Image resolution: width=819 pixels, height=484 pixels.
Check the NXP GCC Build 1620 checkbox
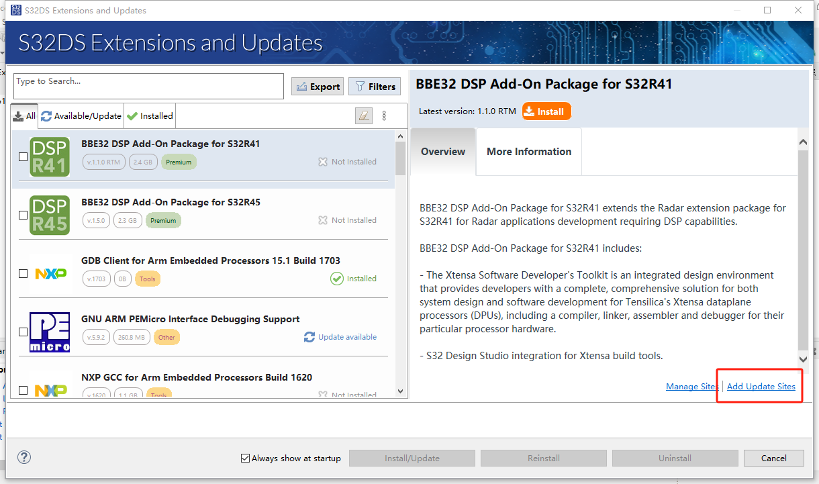[23, 390]
